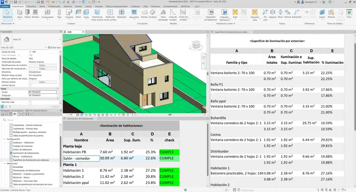Select the Puerta door tool
Screen dimensions: 356x192
pyautogui.click(x=27, y=13)
